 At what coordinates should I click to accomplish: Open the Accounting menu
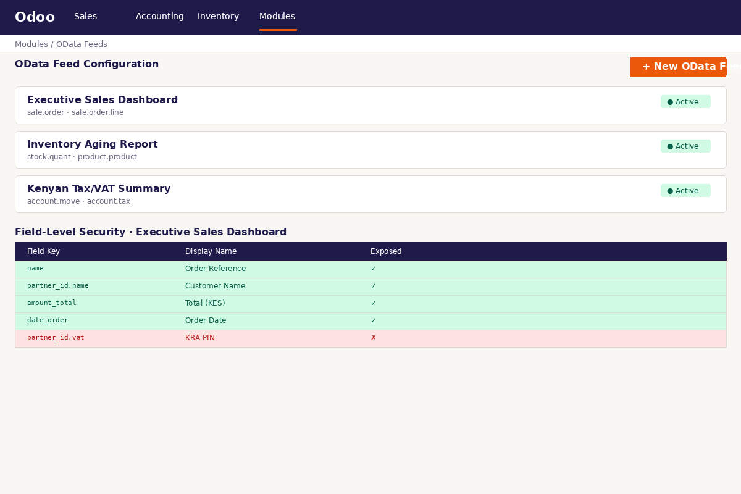pos(159,16)
